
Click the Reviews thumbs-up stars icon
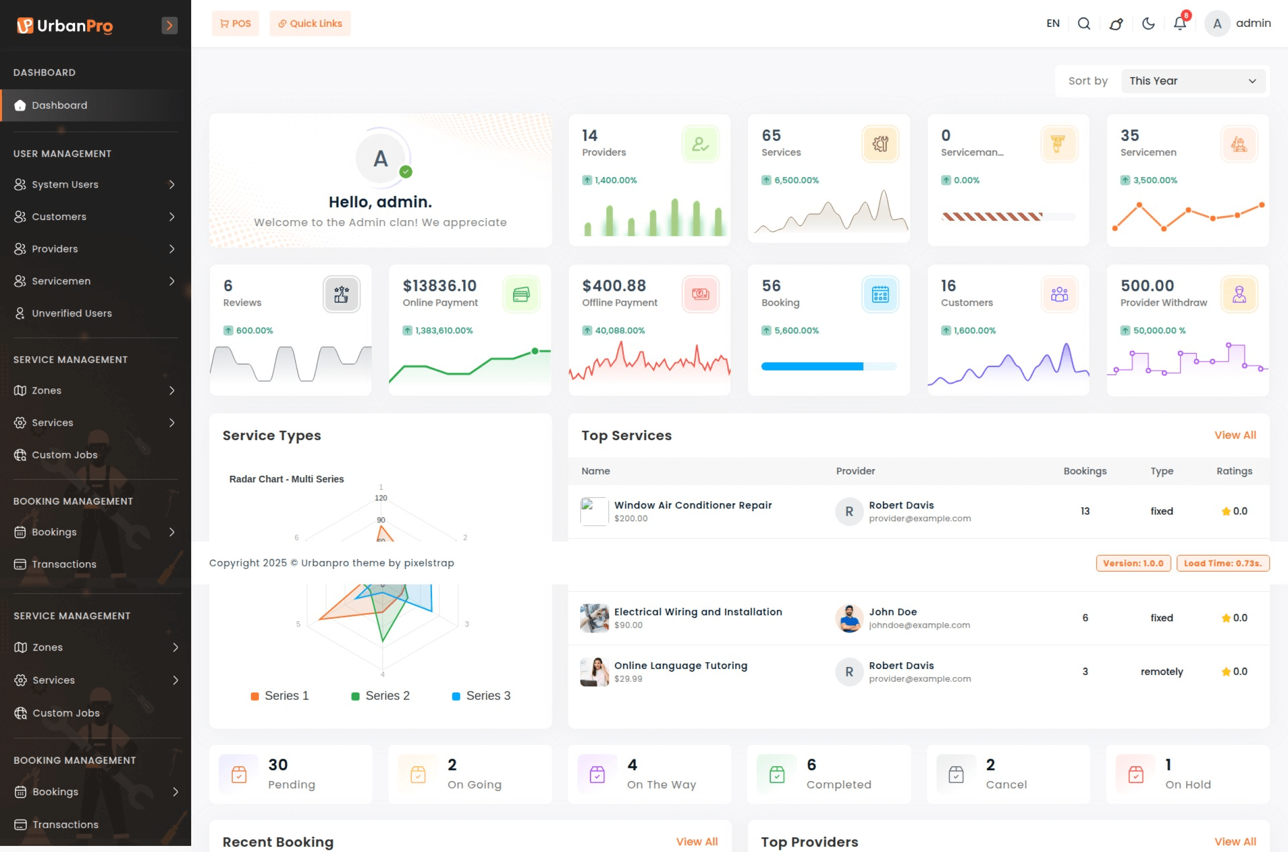point(341,295)
